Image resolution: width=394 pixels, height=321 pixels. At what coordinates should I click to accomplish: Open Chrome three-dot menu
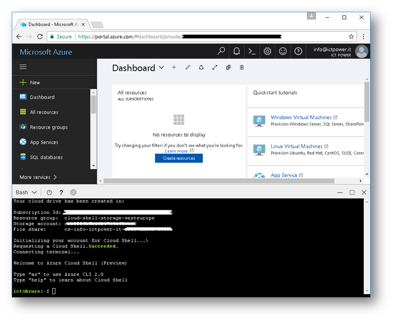point(363,37)
